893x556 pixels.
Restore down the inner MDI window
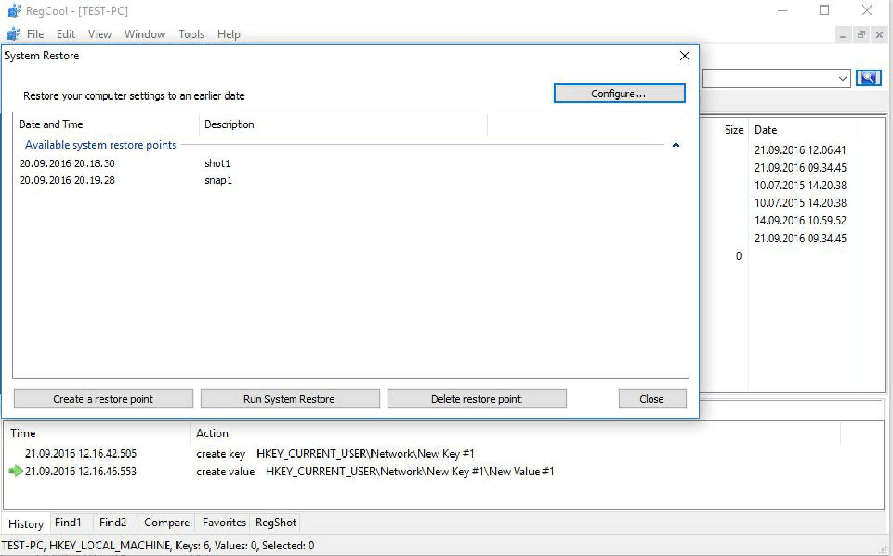pyautogui.click(x=861, y=34)
